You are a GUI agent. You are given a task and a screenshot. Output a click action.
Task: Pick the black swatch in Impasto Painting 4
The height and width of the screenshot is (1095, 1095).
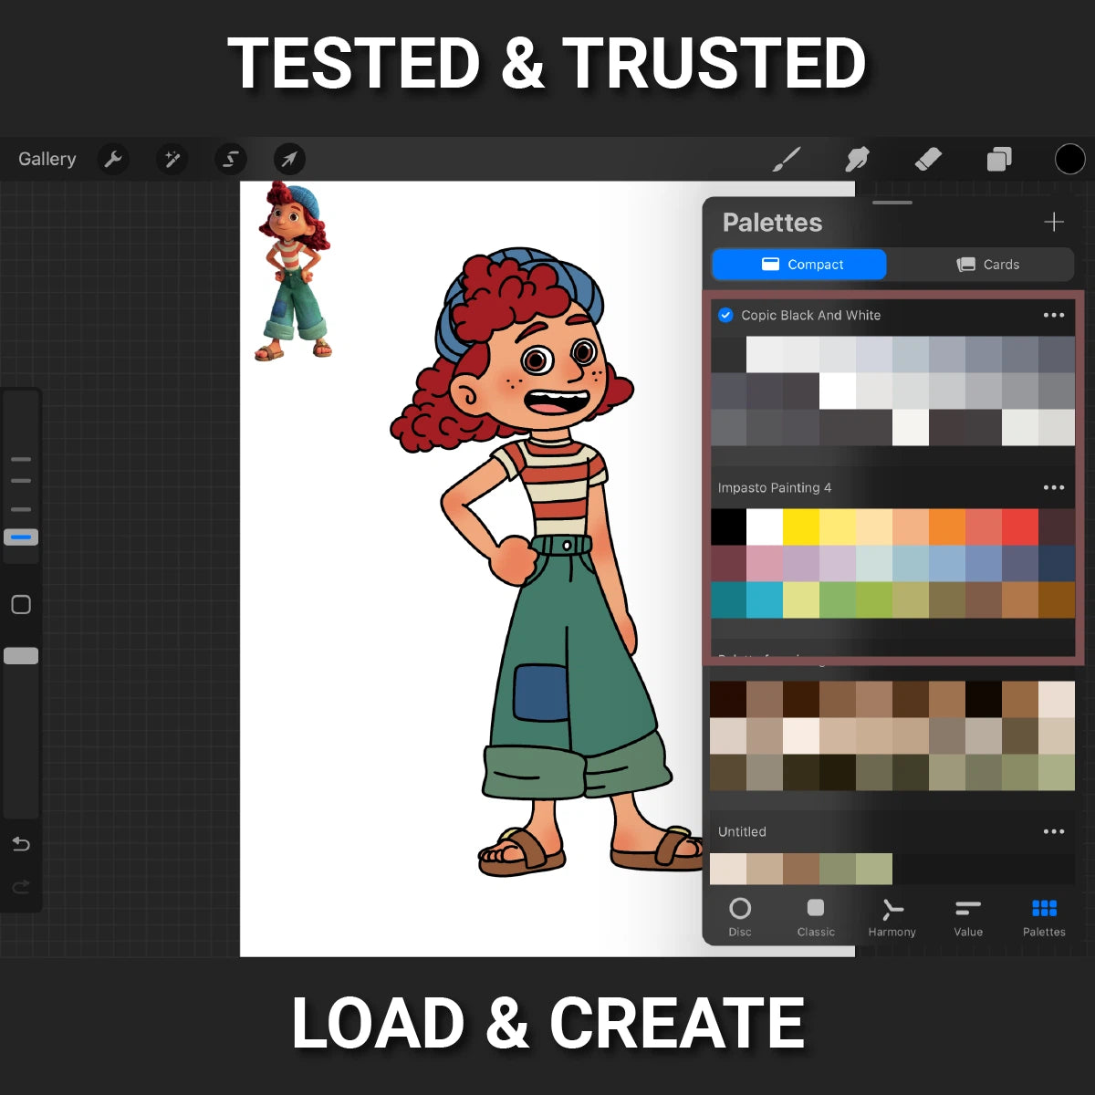pyautogui.click(x=728, y=527)
